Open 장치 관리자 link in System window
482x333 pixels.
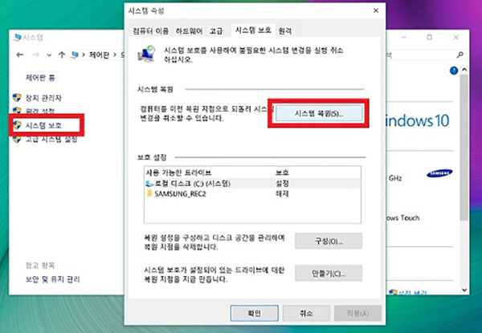pyautogui.click(x=43, y=98)
